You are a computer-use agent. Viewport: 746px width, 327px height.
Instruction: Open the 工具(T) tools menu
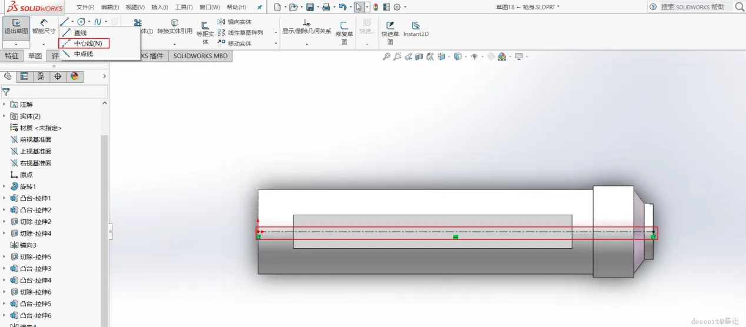(x=184, y=7)
